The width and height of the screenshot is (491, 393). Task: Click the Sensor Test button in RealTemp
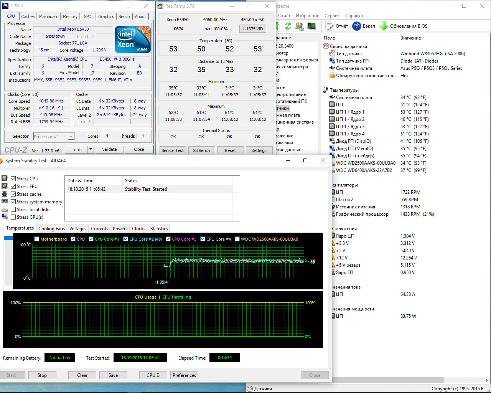[x=173, y=150]
